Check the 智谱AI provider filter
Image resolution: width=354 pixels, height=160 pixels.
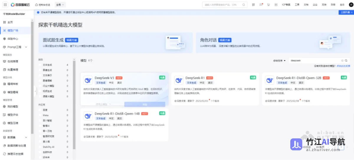40,126
